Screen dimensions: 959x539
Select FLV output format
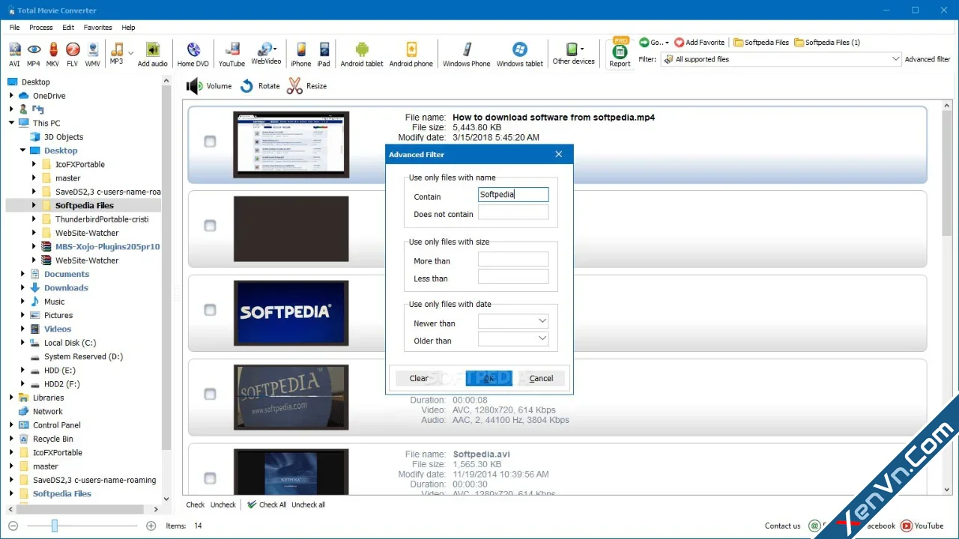(73, 54)
